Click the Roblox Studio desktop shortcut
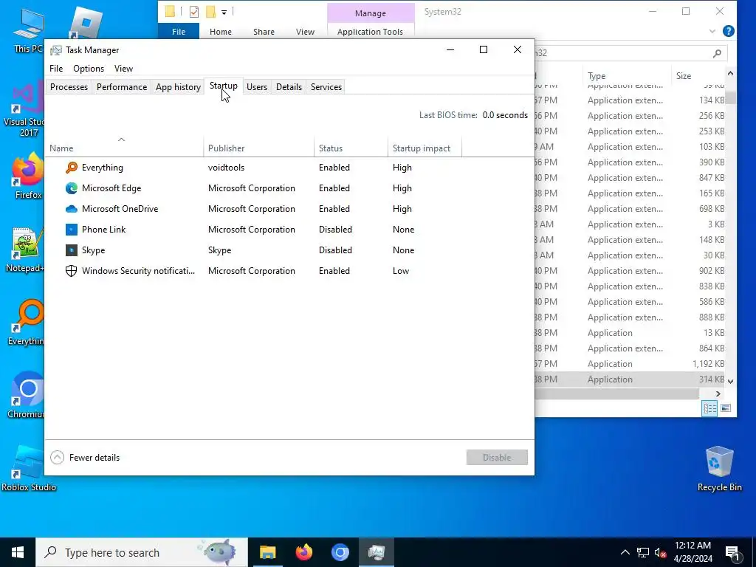This screenshot has width=756, height=567. (28, 467)
